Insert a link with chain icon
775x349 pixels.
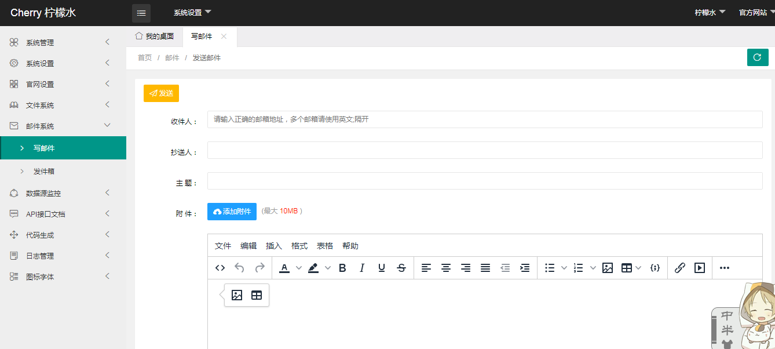click(680, 268)
